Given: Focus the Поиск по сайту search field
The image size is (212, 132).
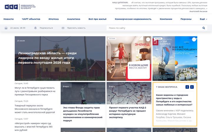Looking at the screenshot, I should click(x=154, y=28).
